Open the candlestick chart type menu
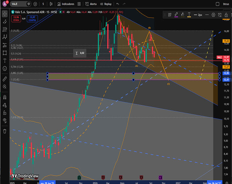 [51, 4]
